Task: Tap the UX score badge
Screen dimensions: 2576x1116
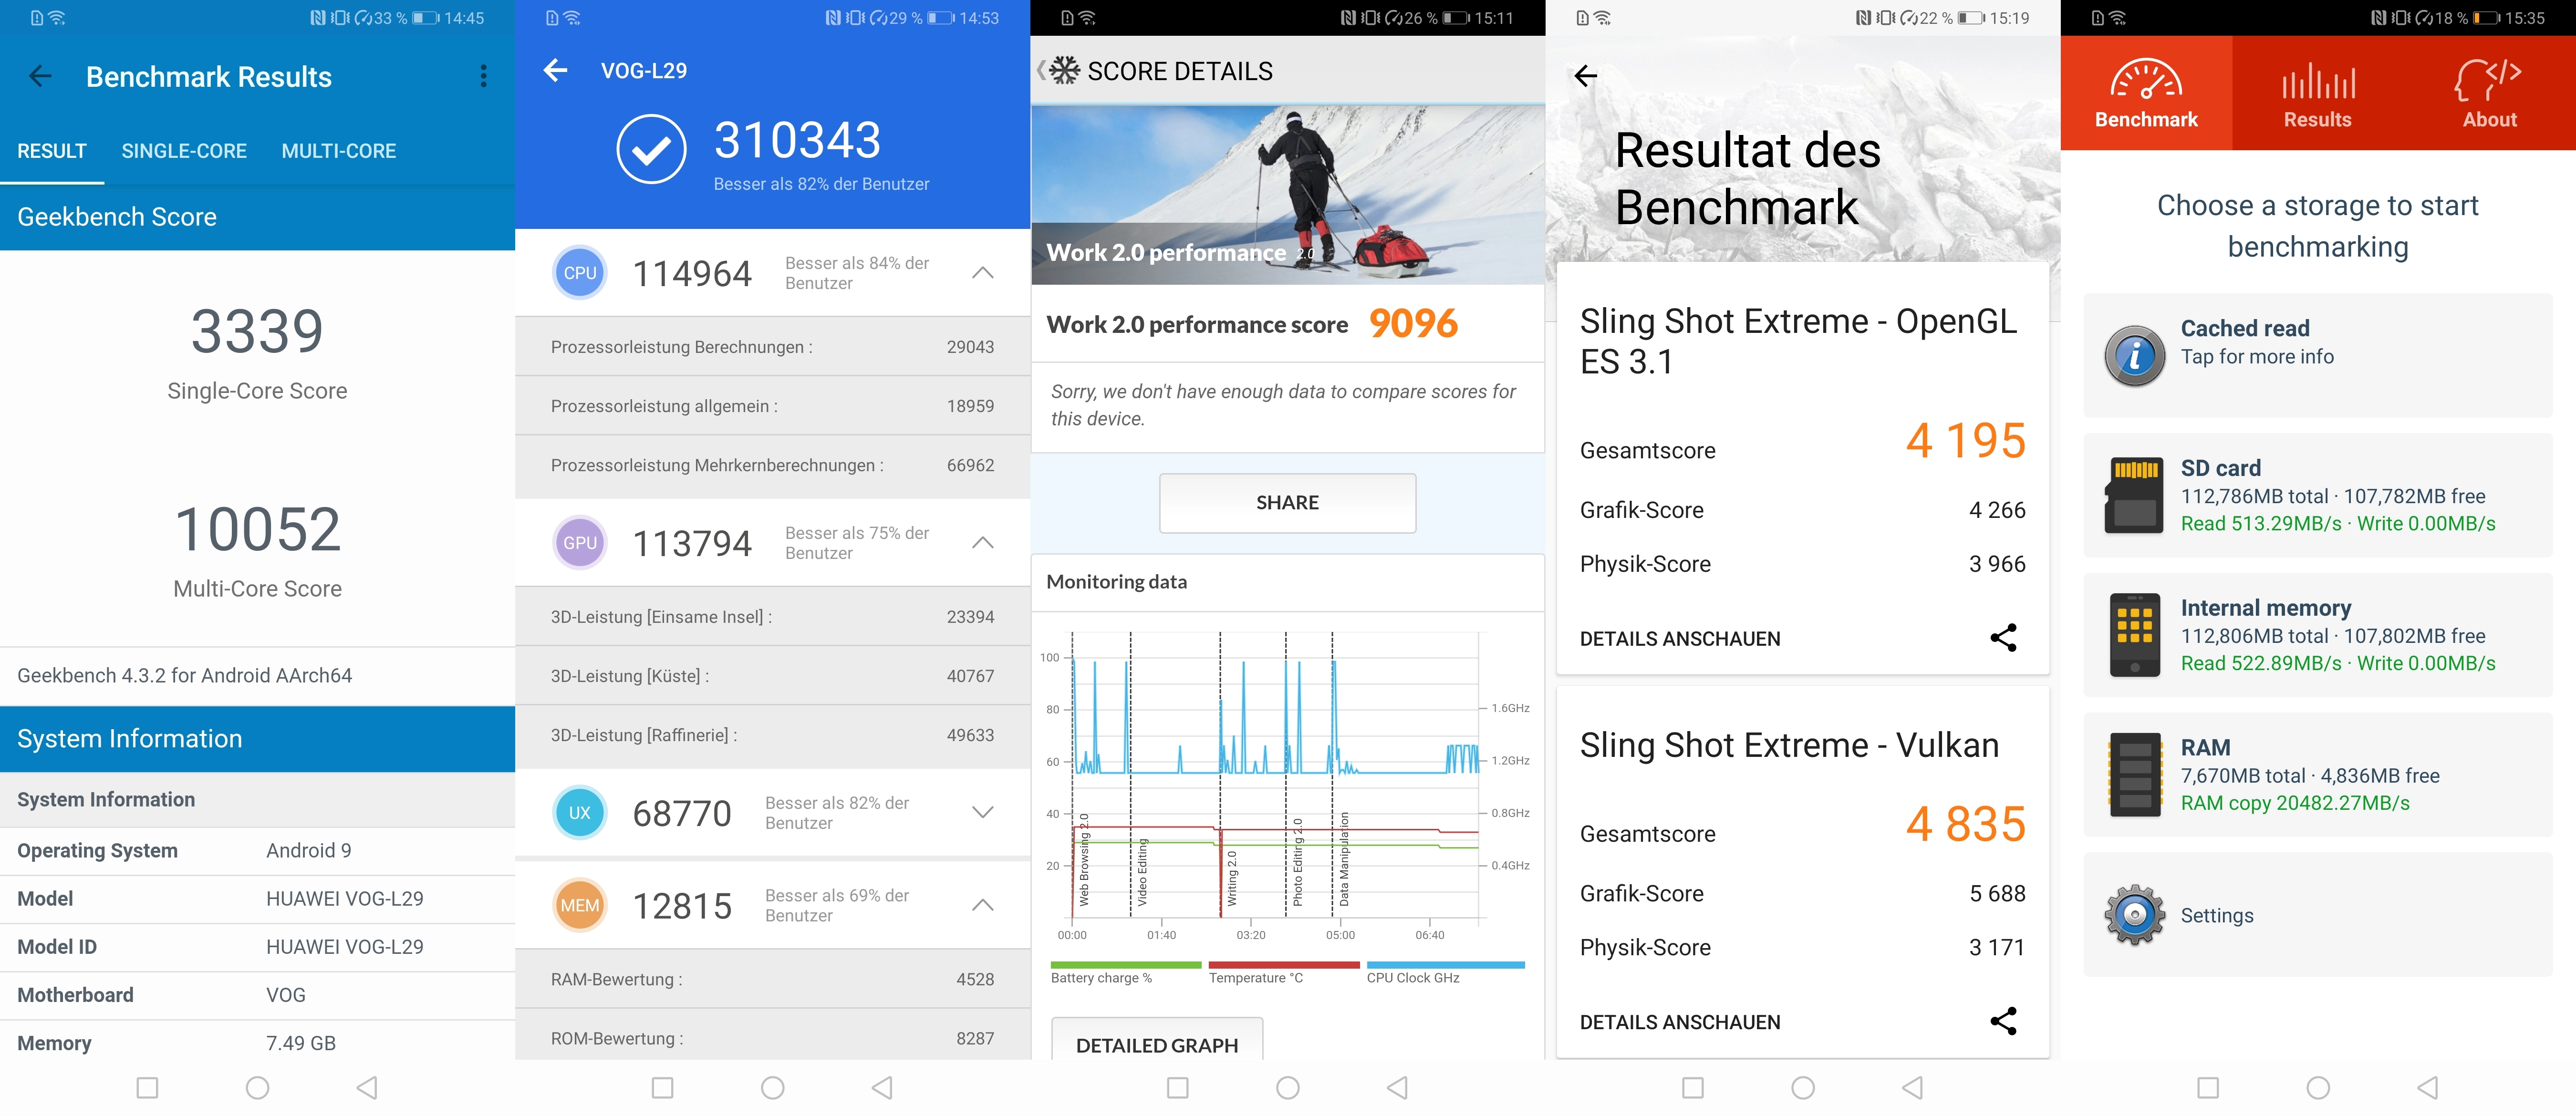Action: coord(580,813)
